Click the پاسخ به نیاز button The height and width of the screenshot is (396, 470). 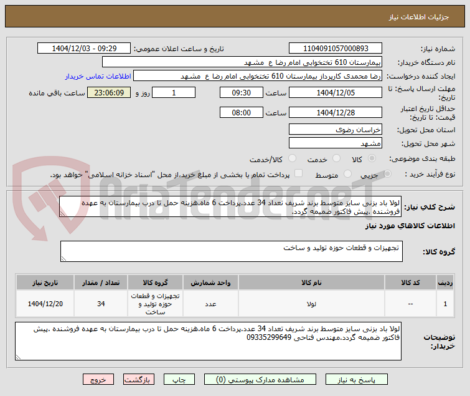tap(357, 380)
